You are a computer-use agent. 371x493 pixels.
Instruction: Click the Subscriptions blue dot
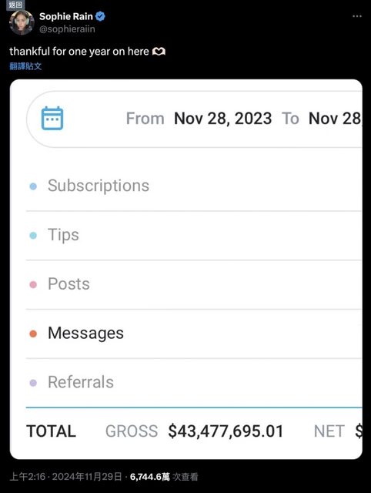[33, 186]
